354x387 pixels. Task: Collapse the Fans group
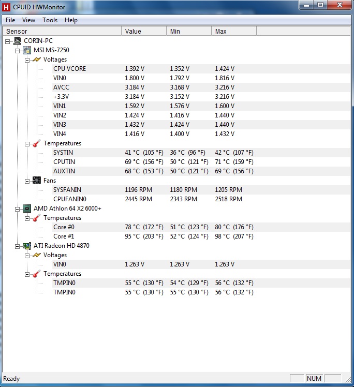(27, 182)
